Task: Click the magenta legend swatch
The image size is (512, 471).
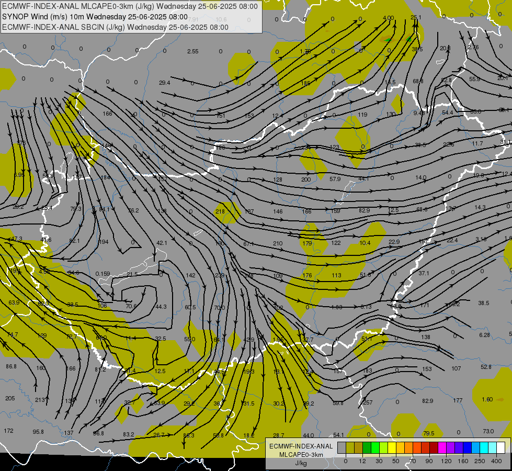Action: tap(442, 447)
